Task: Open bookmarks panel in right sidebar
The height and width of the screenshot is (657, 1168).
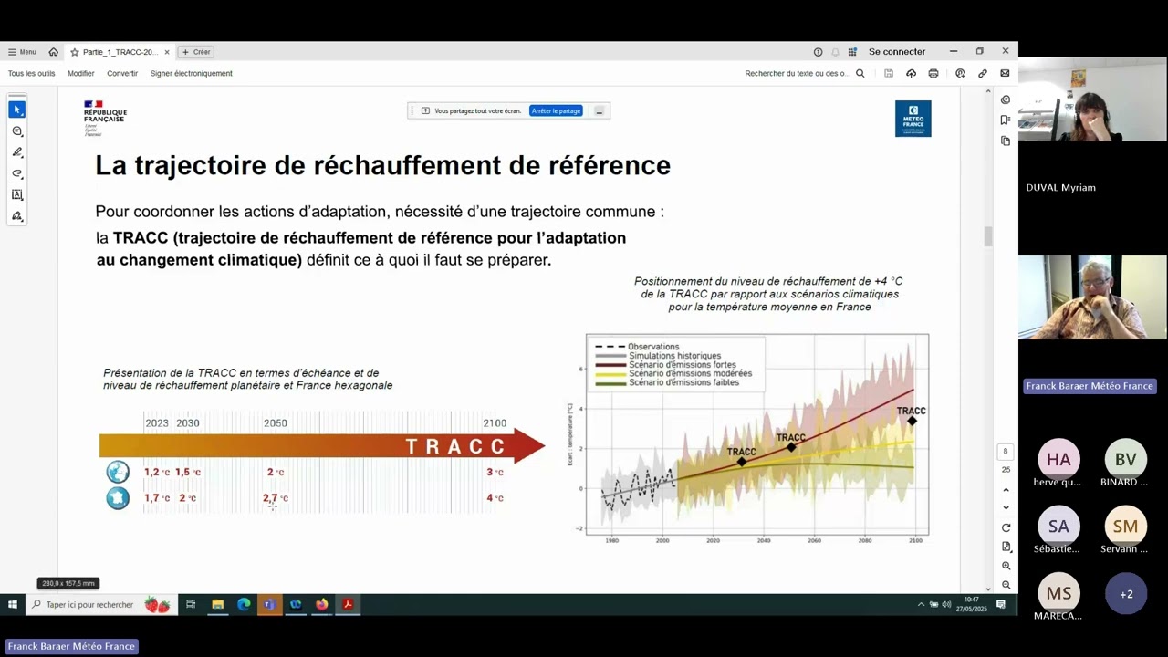Action: (x=1006, y=120)
